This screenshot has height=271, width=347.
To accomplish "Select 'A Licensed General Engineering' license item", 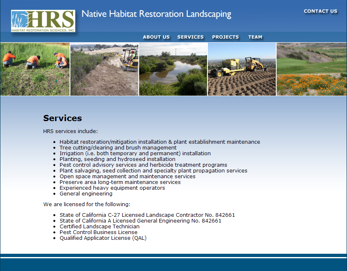I will tap(140, 220).
